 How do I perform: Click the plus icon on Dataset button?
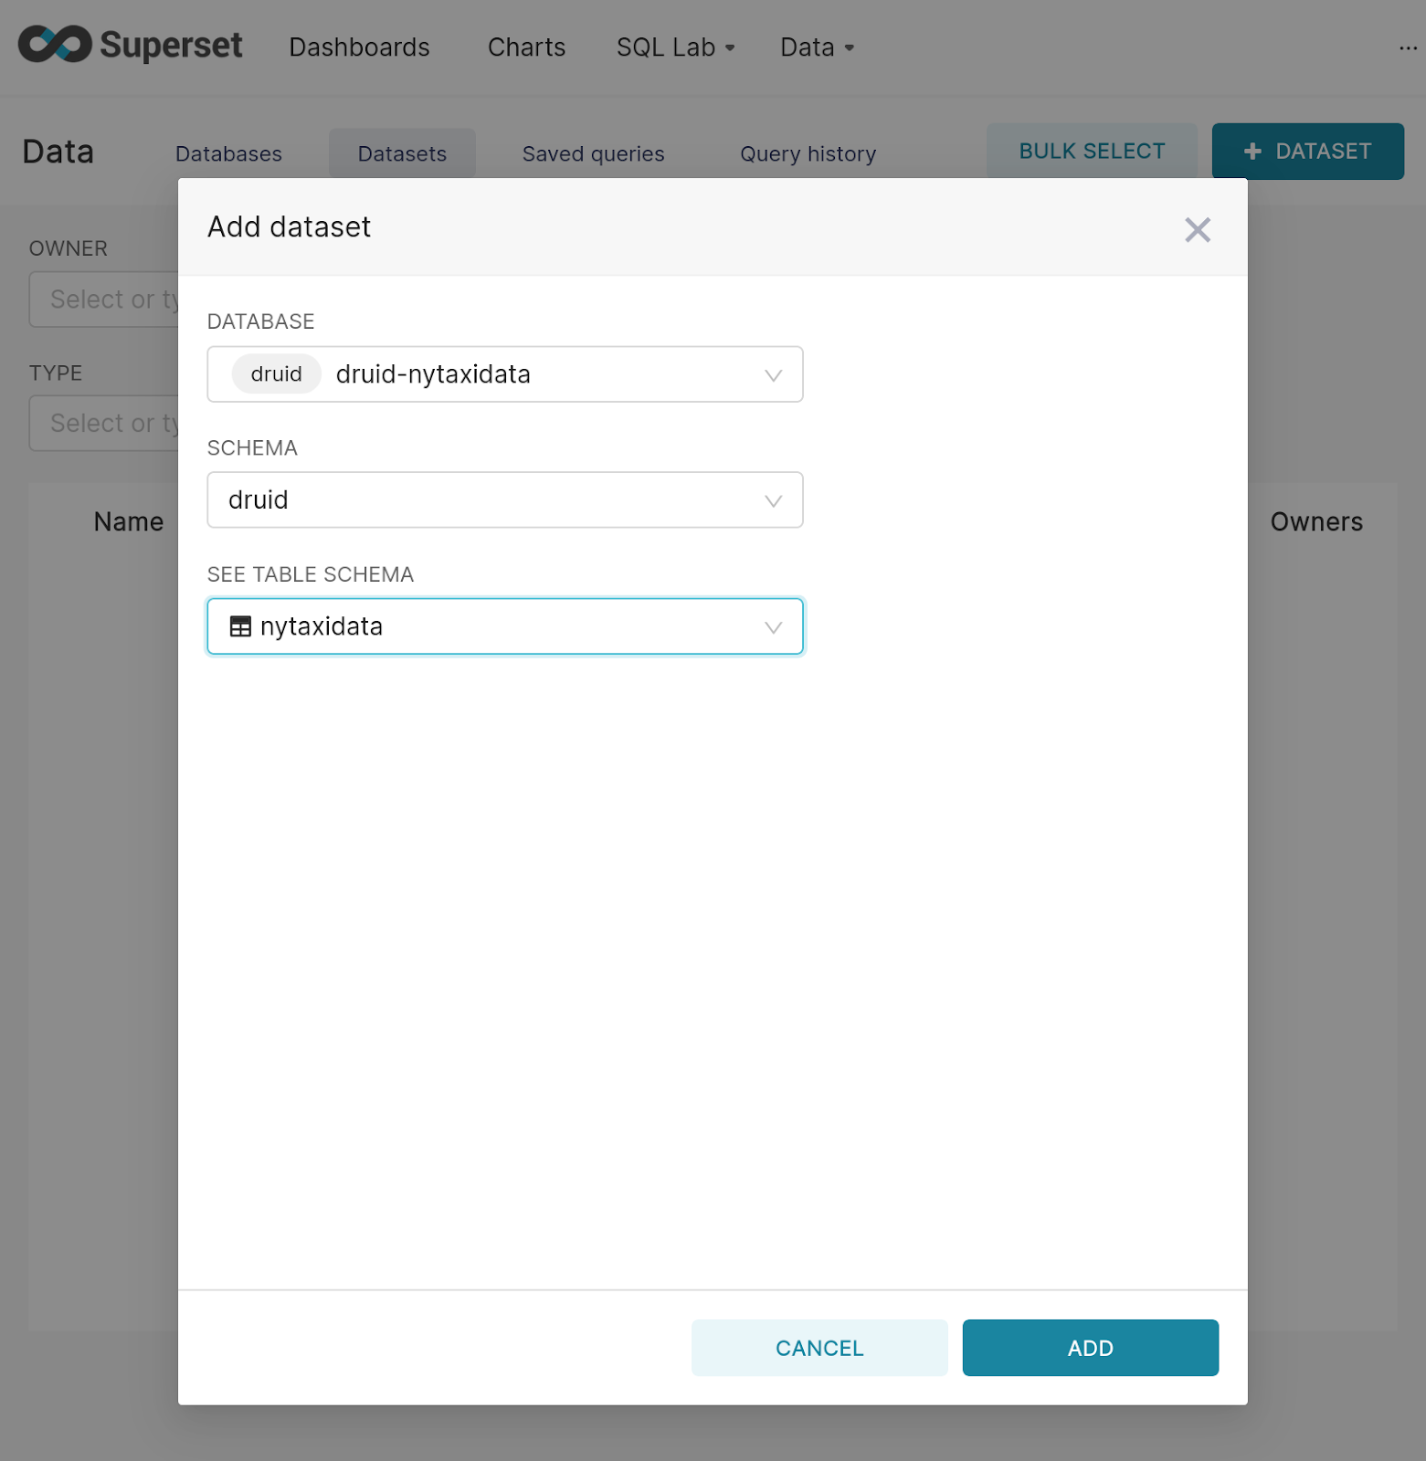(x=1252, y=152)
